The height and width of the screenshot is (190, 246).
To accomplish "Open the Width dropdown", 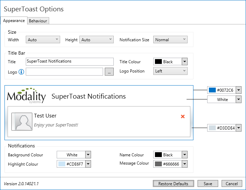I will pyautogui.click(x=43, y=40).
